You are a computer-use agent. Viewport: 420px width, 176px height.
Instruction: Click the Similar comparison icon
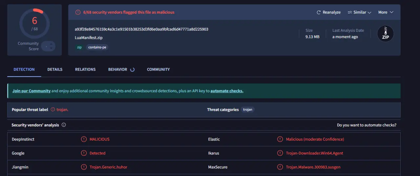click(x=350, y=12)
